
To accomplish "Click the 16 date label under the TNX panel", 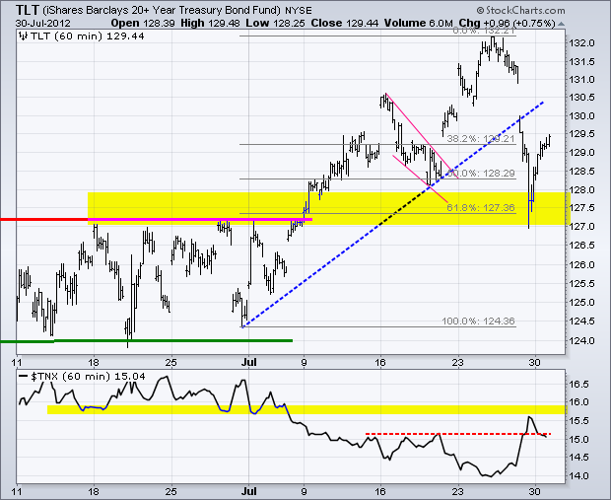I will (x=380, y=491).
